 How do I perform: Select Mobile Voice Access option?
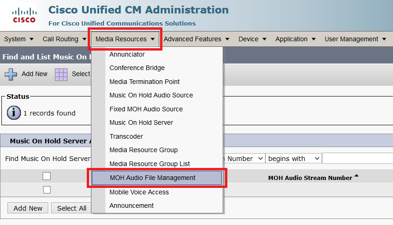(139, 192)
